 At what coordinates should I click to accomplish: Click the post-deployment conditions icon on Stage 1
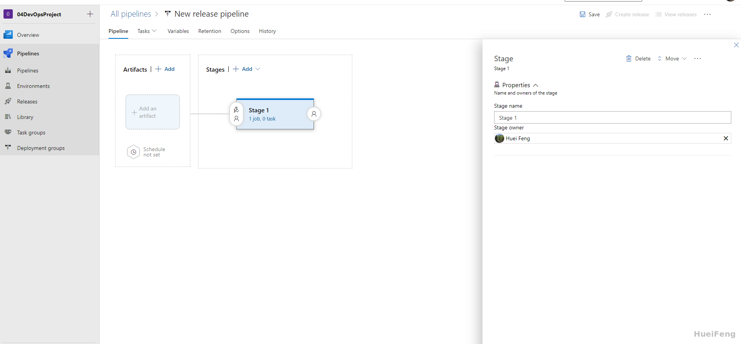click(314, 114)
